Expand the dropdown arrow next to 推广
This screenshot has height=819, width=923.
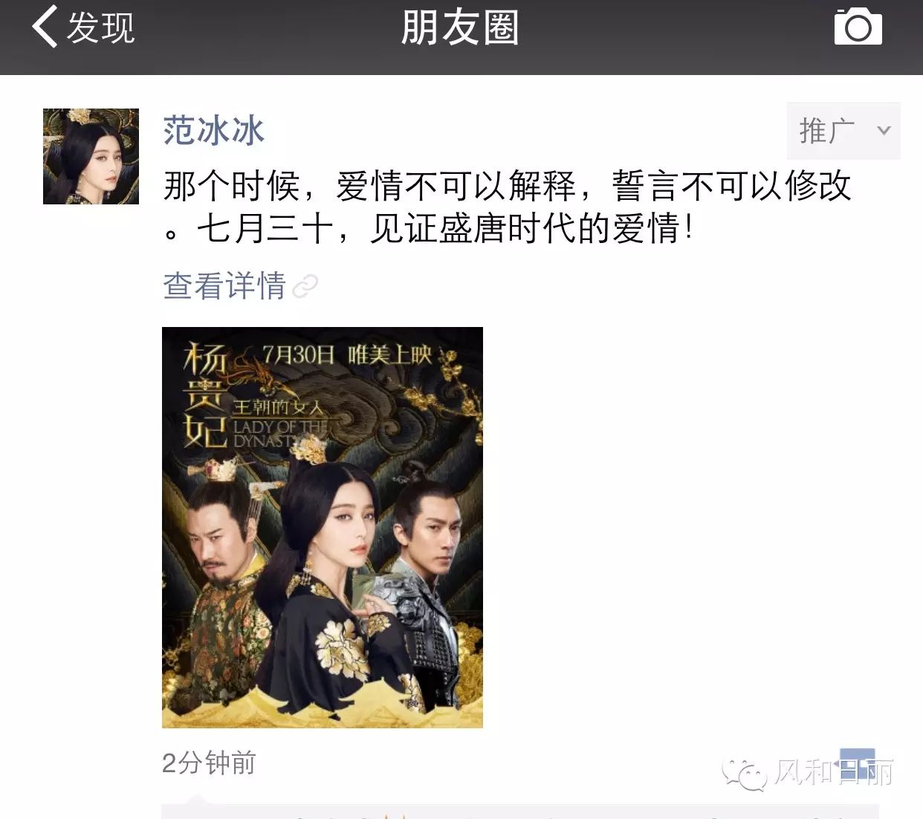click(x=883, y=131)
